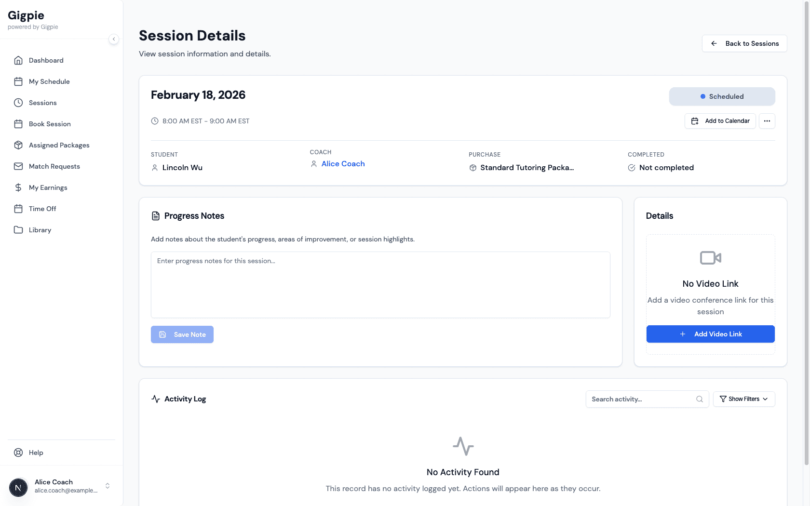Follow the Alice Coach link
810x506 pixels.
point(343,164)
